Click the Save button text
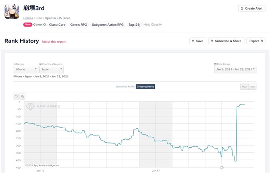The height and width of the screenshot is (173, 270). (200, 41)
